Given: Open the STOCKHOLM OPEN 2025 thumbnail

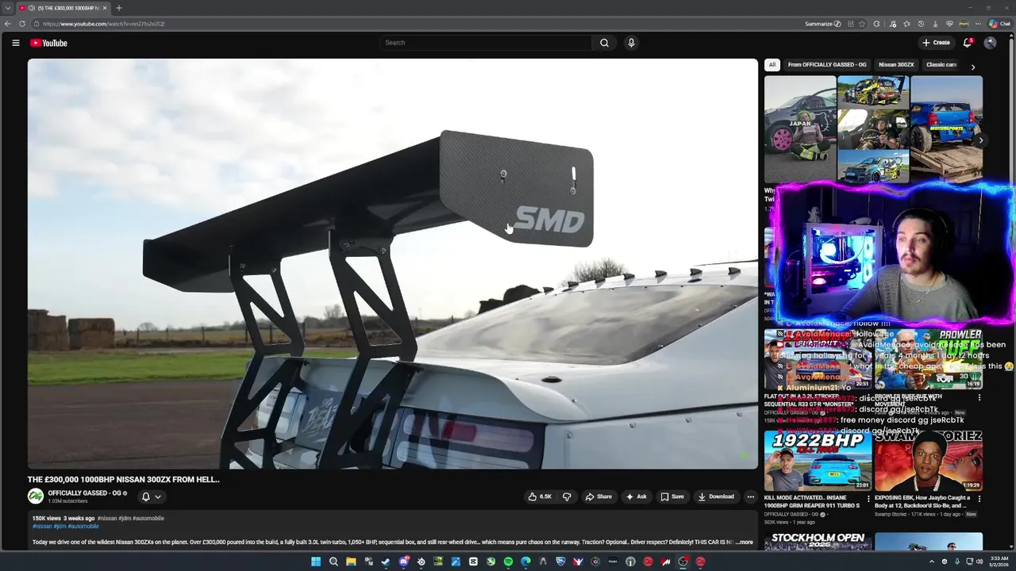Looking at the screenshot, I should coord(818,542).
